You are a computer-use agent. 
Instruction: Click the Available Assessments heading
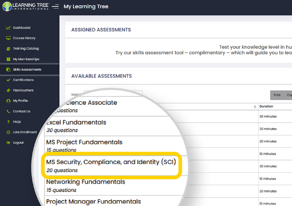(x=102, y=76)
